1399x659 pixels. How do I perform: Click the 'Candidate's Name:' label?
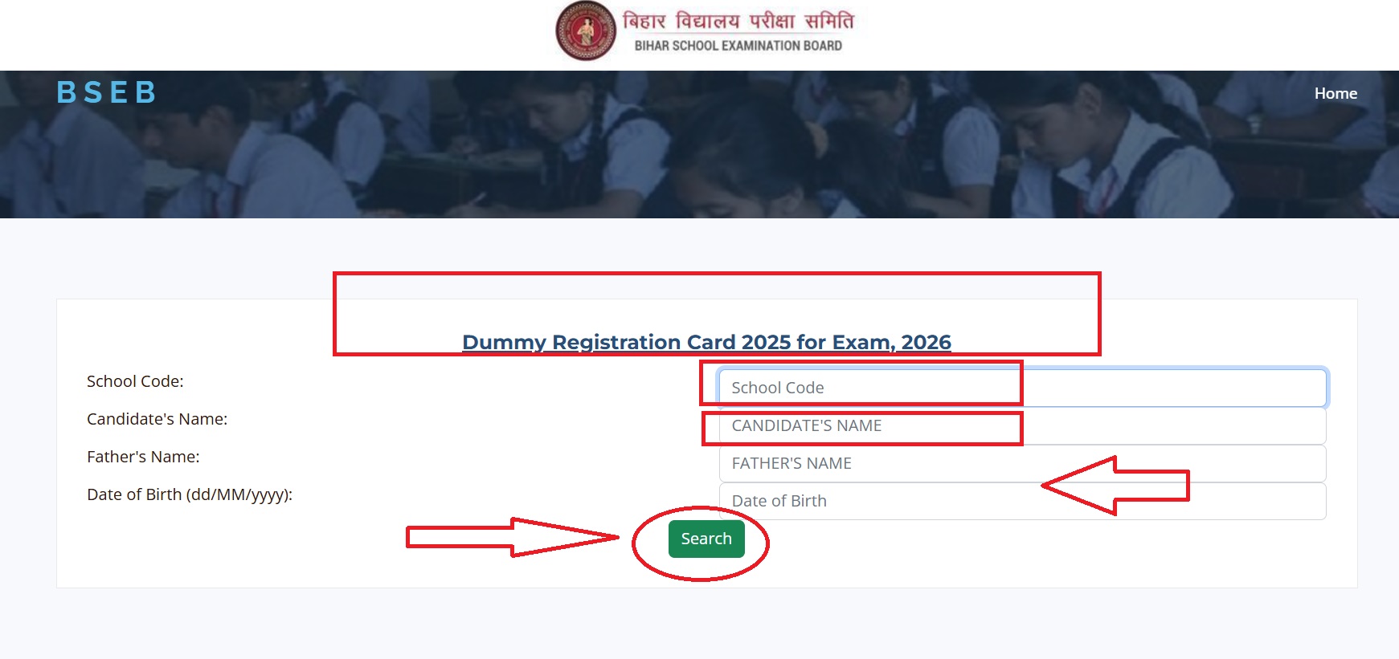157,419
